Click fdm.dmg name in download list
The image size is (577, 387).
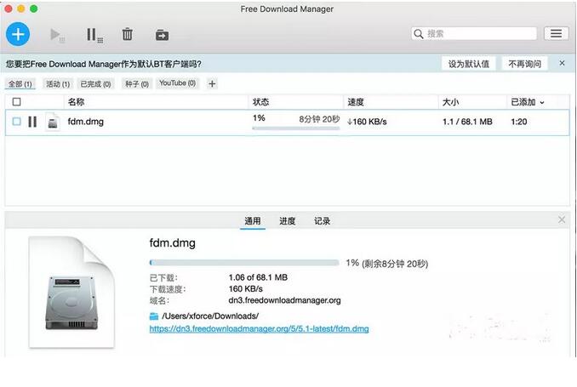pyautogui.click(x=86, y=122)
